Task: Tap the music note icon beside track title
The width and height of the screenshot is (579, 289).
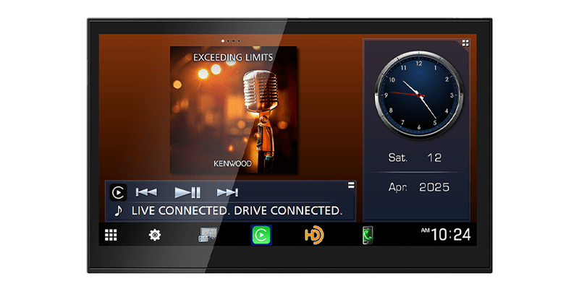Action: click(118, 210)
